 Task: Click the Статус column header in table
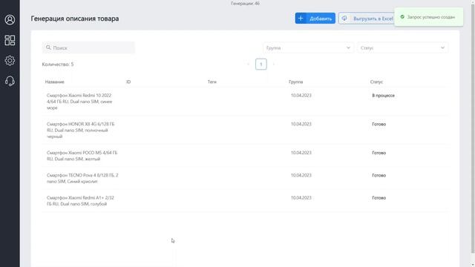pos(376,82)
